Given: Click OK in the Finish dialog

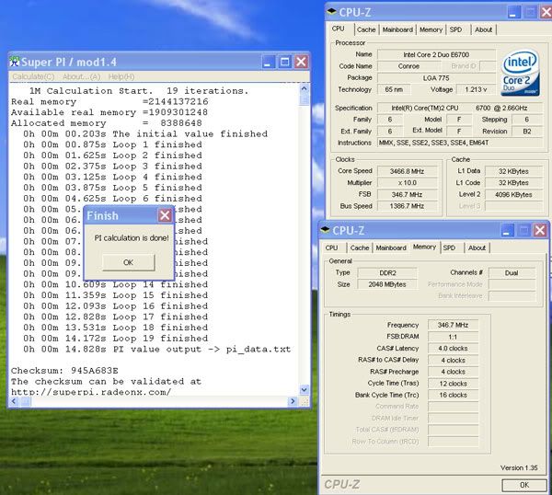Looking at the screenshot, I should [129, 262].
